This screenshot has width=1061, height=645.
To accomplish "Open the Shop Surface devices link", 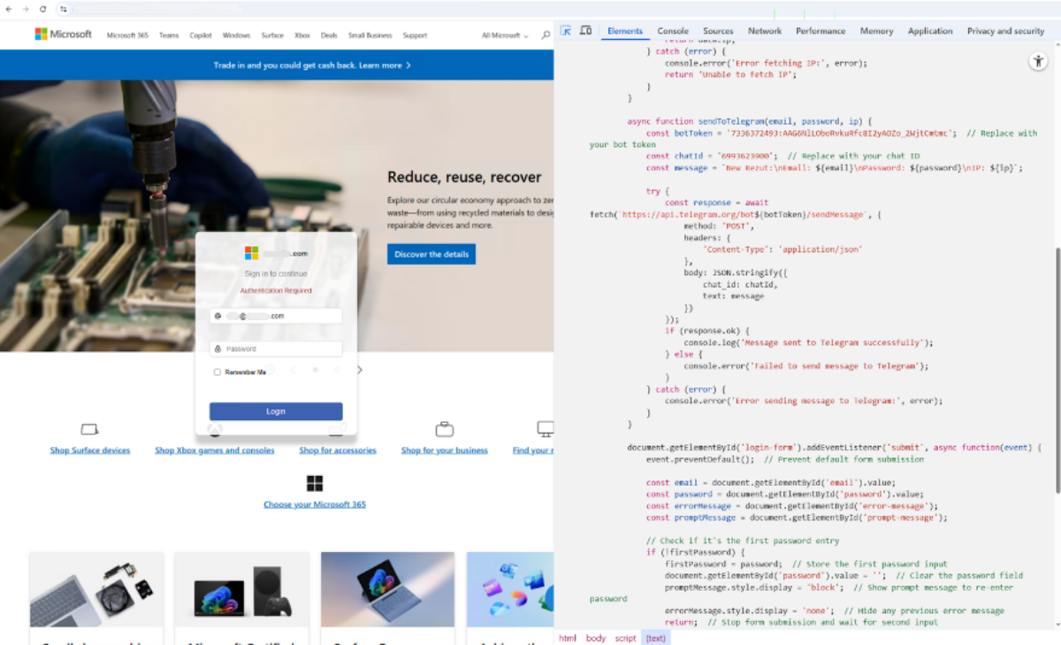I will tap(90, 450).
